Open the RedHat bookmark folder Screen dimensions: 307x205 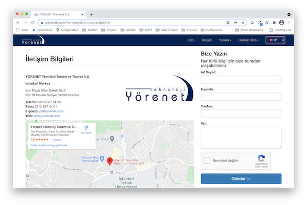pos(90,30)
